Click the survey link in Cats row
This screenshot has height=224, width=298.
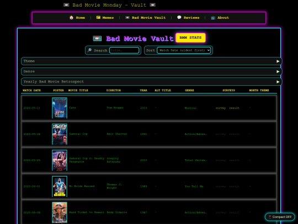tap(221, 108)
